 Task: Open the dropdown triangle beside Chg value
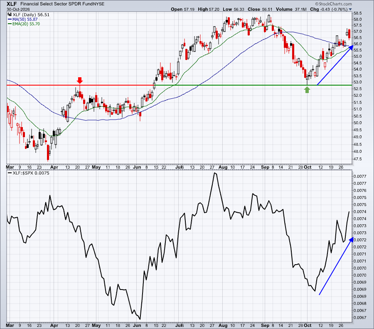[x=350, y=9]
